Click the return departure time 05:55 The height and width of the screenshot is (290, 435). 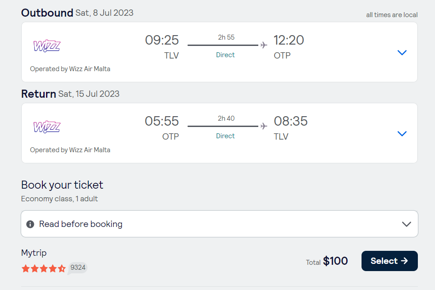point(162,122)
